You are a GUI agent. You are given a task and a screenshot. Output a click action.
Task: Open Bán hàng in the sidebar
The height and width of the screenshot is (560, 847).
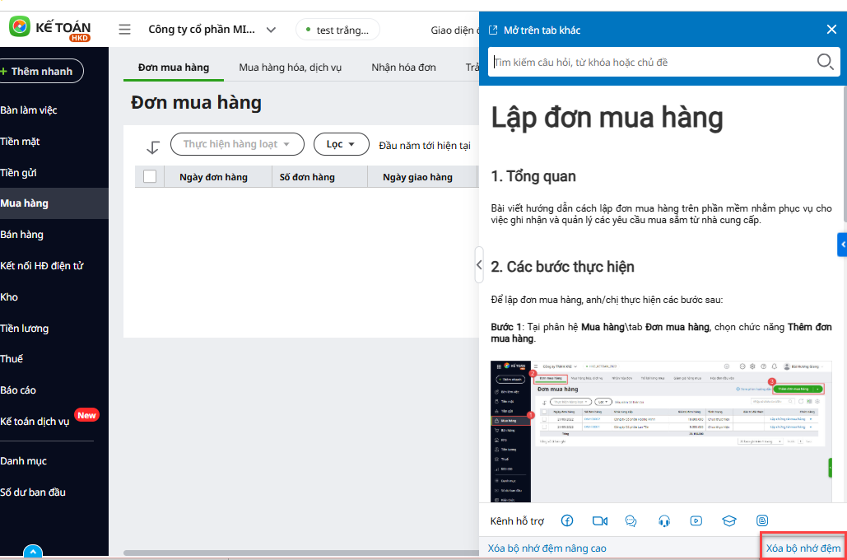[22, 235]
